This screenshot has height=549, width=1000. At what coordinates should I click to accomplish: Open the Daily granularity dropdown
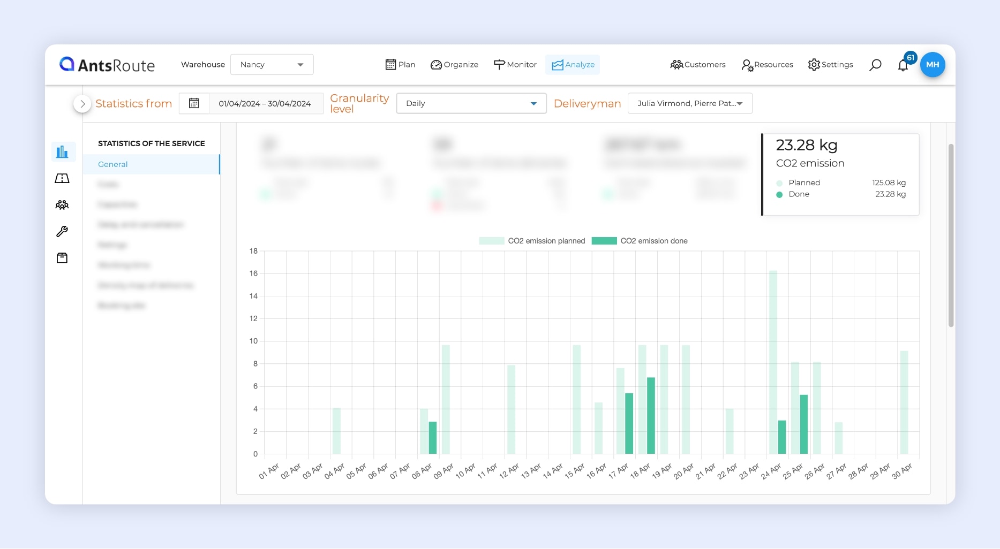pos(471,103)
